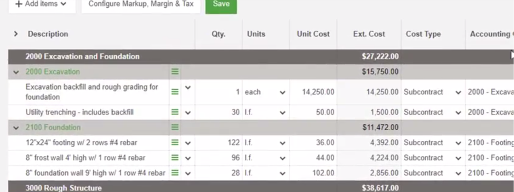
Task: Open row options arrow for 8" foundation wall
Action: (x=188, y=173)
